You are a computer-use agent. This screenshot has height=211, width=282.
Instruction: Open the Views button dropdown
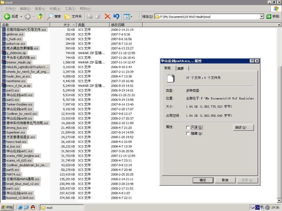click(x=128, y=16)
